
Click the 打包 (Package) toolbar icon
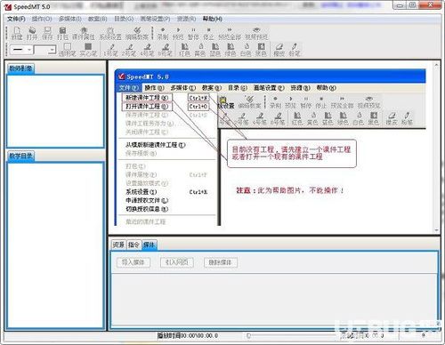pos(62,33)
